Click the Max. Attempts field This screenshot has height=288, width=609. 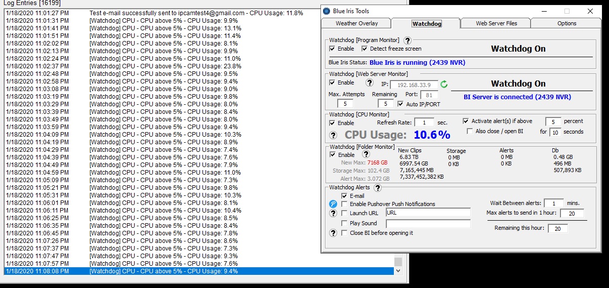pos(345,104)
